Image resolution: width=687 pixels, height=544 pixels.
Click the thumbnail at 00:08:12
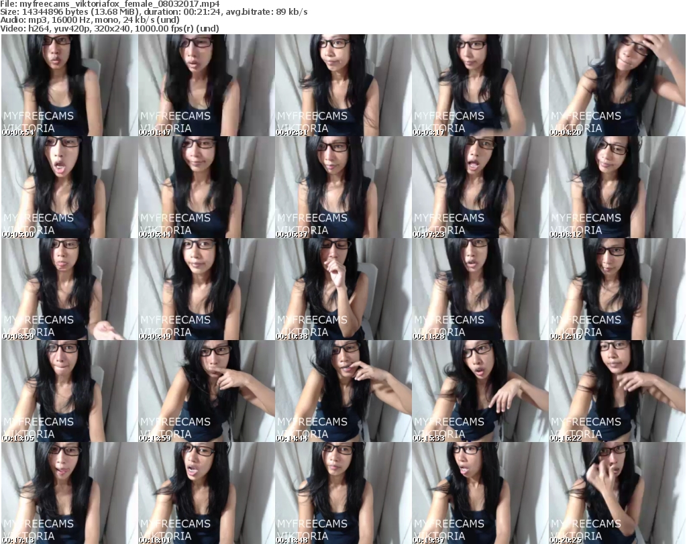click(617, 187)
